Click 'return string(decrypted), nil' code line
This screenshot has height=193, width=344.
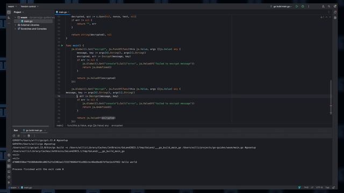click(91, 34)
